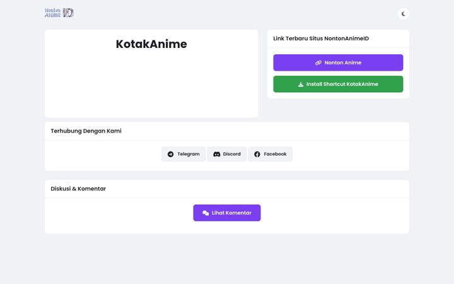Open the Nonton Anime link button
Screen dimensions: 454x284
(x=338, y=62)
